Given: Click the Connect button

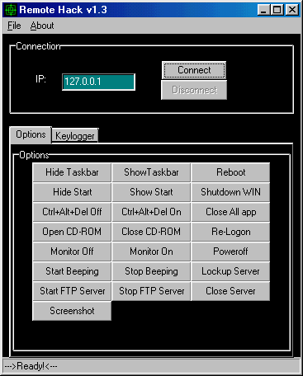Looking at the screenshot, I should click(194, 70).
